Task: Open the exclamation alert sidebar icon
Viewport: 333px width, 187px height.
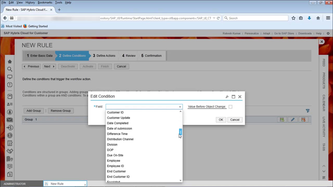Action: (x=10, y=85)
